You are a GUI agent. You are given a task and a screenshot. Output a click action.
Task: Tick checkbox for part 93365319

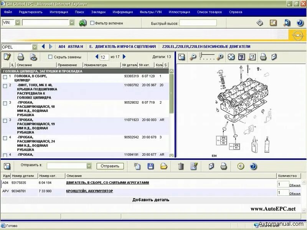[x=5, y=77]
